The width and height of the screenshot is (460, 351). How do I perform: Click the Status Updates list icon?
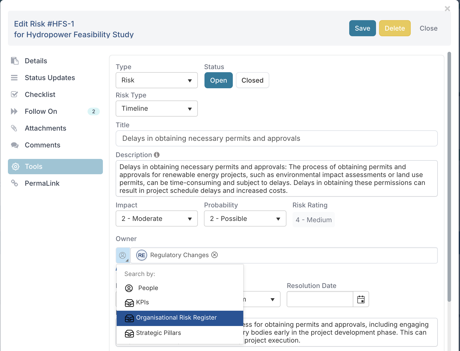tap(14, 78)
